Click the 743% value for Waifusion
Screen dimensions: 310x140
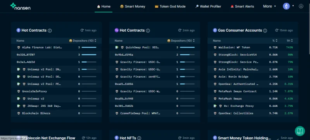289,47
